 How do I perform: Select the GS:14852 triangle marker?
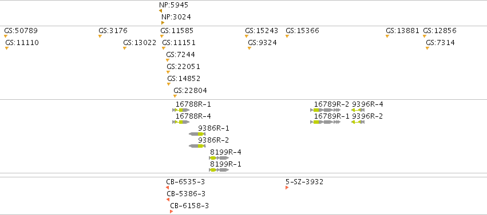point(169,84)
